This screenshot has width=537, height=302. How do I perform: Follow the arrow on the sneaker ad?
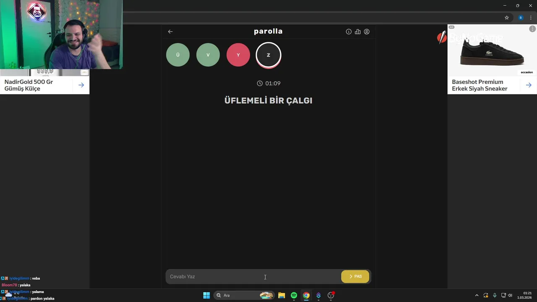pos(529,85)
